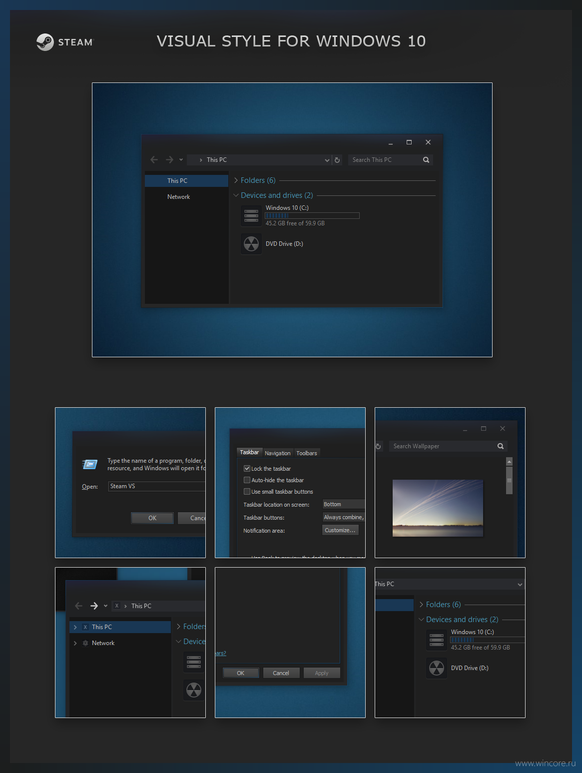Click the scroll-up arrow in the Wallpaper window
The height and width of the screenshot is (773, 582).
tap(509, 461)
